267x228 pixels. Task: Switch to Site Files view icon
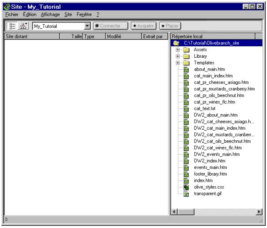(12, 26)
